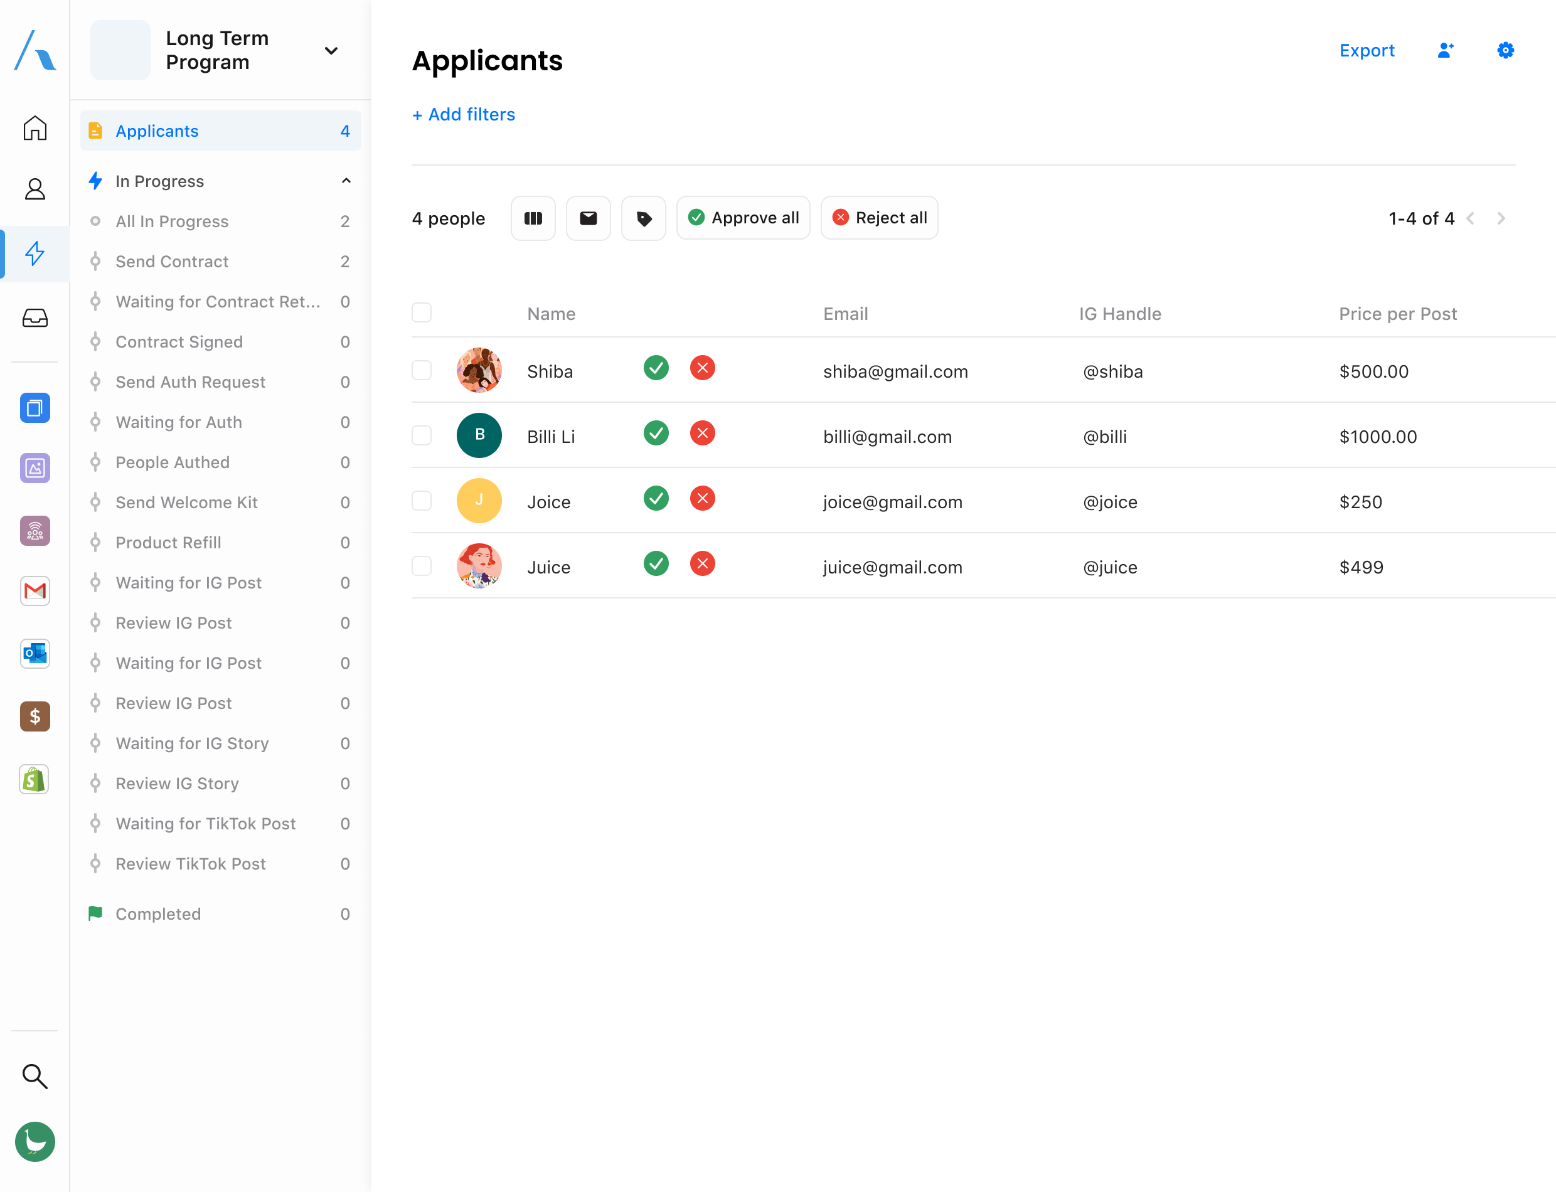Viewport: 1556px width, 1192px height.
Task: Open the Long Term Program dropdown
Action: pyautogui.click(x=331, y=50)
